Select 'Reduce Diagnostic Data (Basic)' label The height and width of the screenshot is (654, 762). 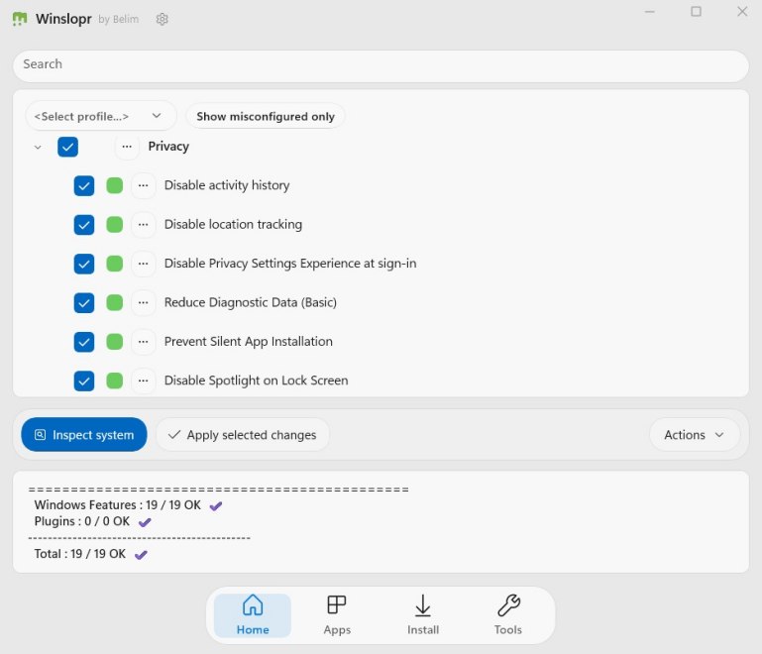coord(251,302)
